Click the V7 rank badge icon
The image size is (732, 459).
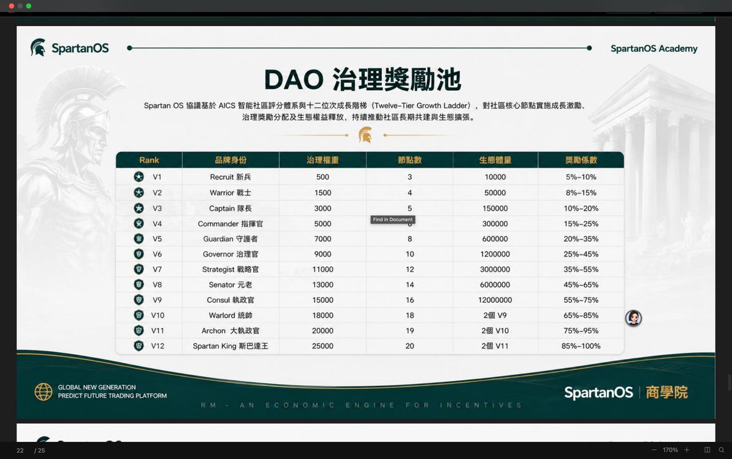[x=139, y=269]
